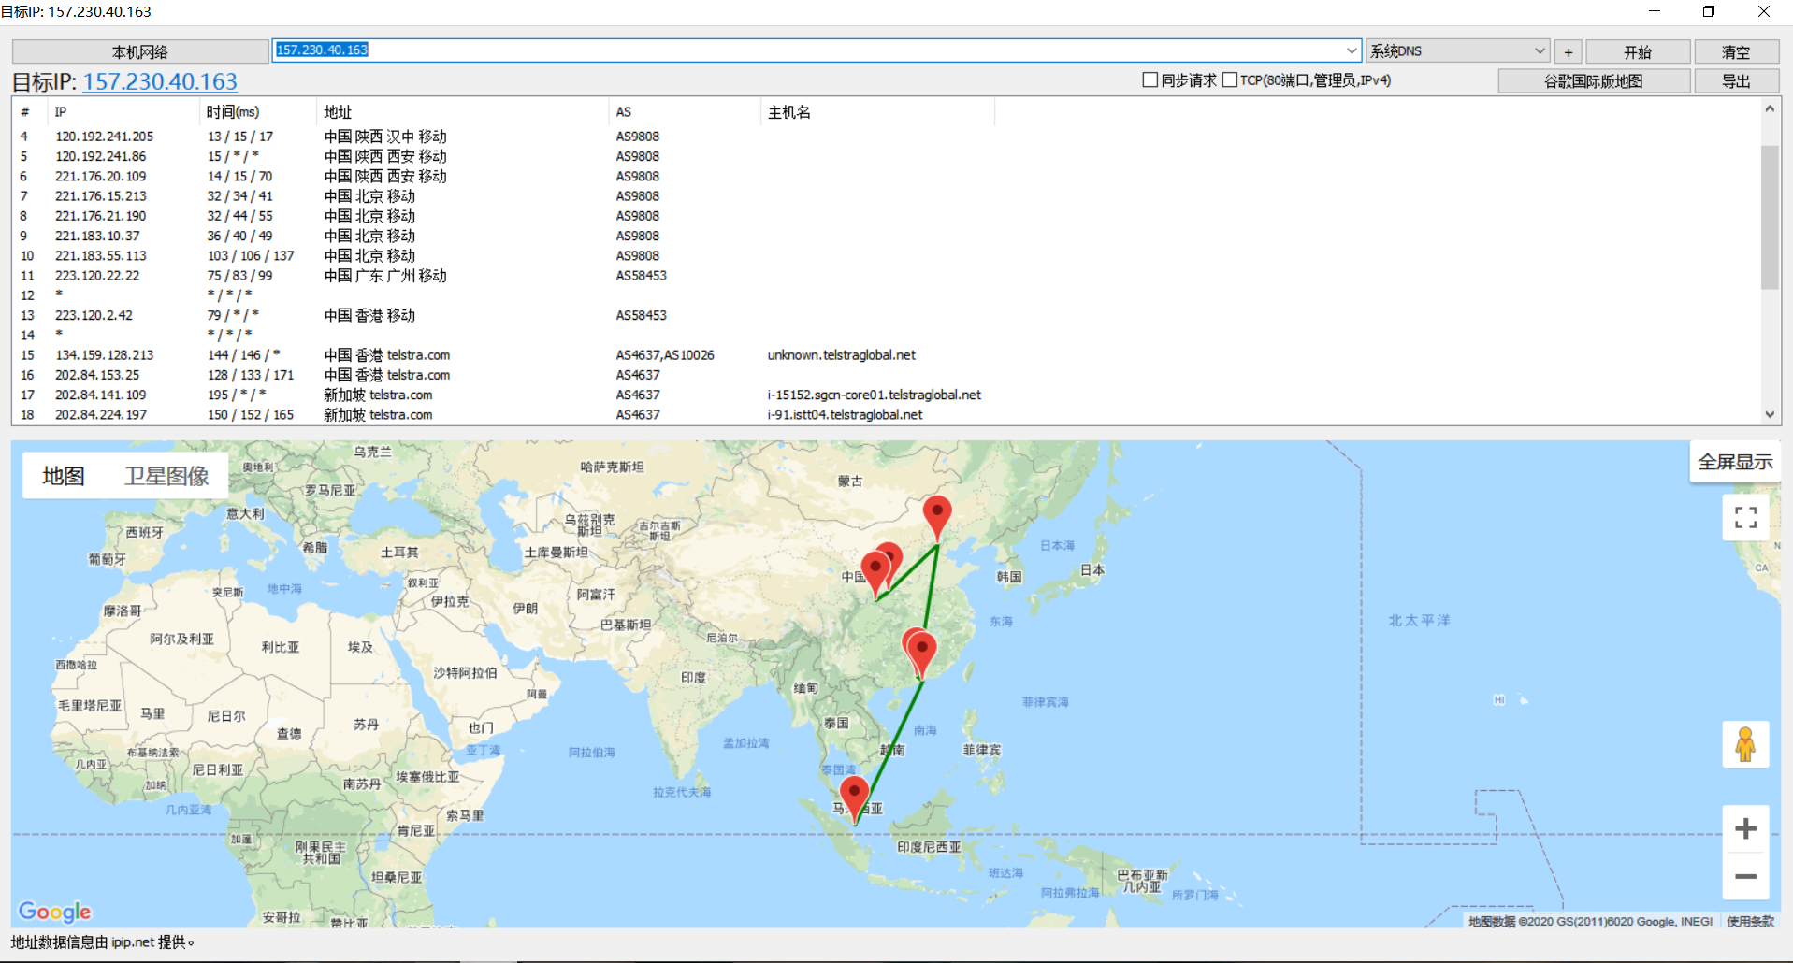The image size is (1793, 963).
Task: Toggle the map fullscreen square icon
Action: (1745, 517)
